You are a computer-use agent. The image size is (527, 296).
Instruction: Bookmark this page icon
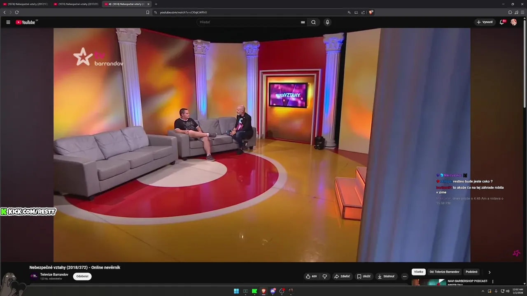point(148,12)
